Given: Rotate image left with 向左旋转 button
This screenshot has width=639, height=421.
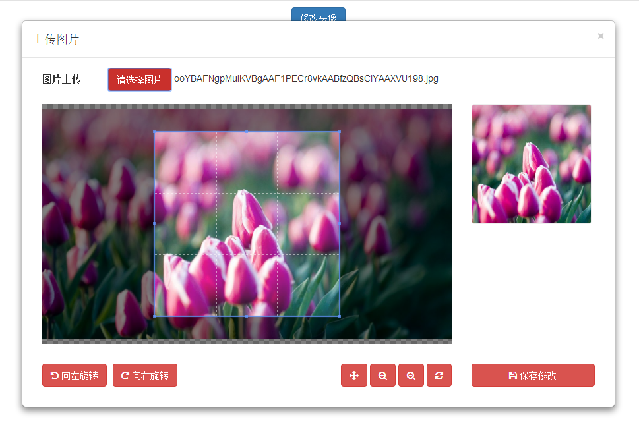Looking at the screenshot, I should tap(75, 376).
